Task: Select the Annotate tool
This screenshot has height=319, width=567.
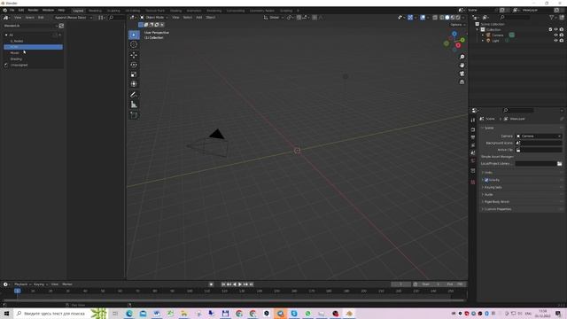Action: [134, 95]
